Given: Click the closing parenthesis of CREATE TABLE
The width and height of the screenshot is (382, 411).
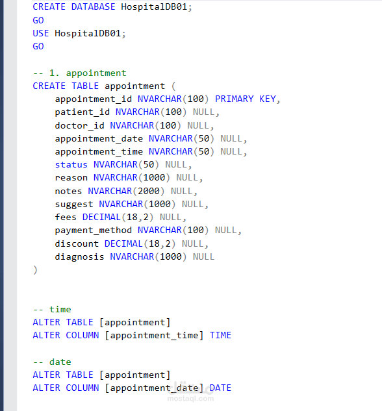Looking at the screenshot, I should click(35, 269).
